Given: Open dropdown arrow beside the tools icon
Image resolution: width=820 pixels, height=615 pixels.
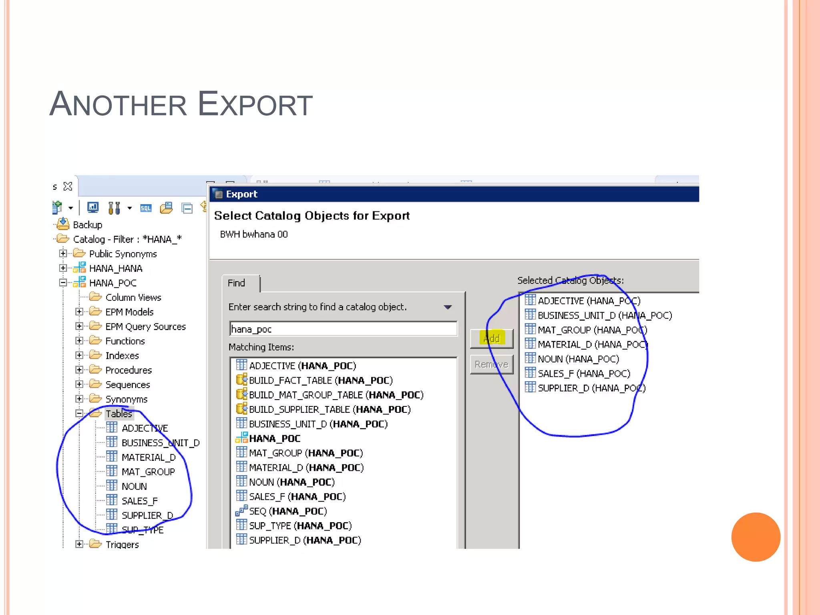Looking at the screenshot, I should (129, 208).
